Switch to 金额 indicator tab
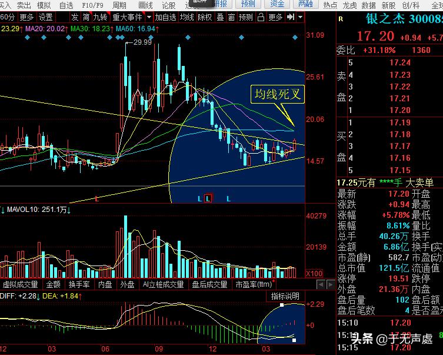 coord(53,284)
